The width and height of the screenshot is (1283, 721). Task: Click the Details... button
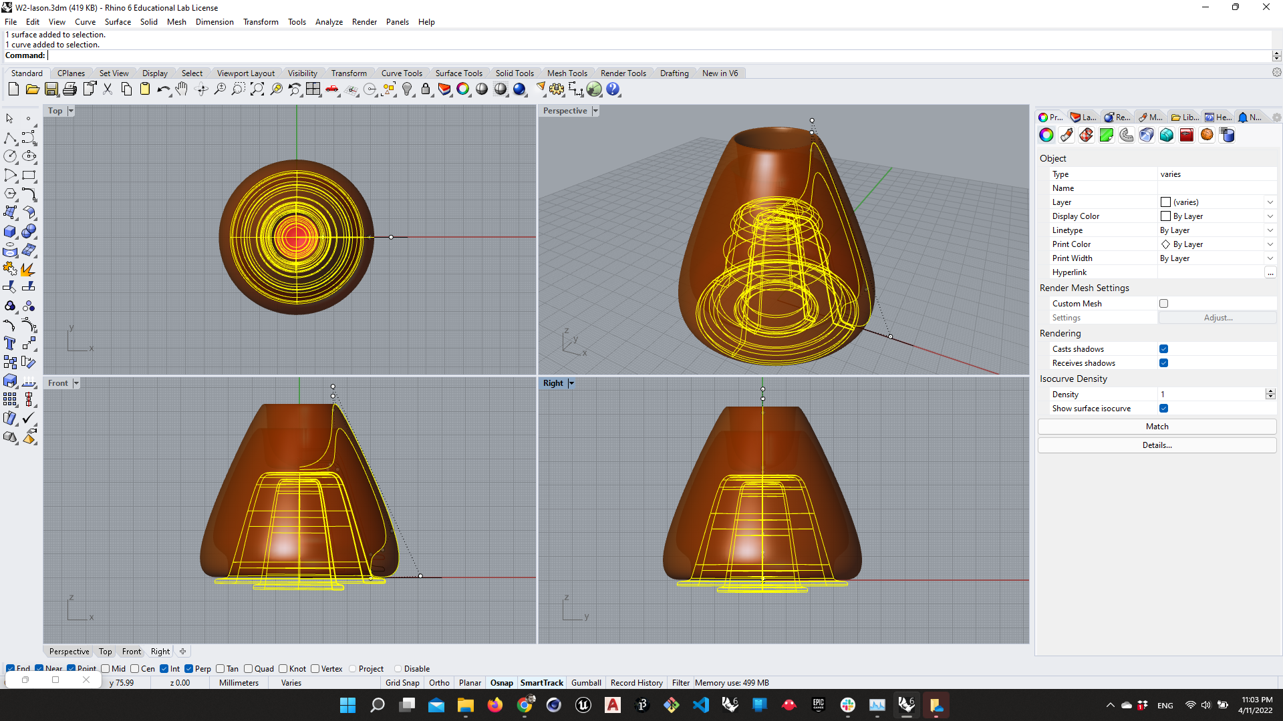(1157, 445)
